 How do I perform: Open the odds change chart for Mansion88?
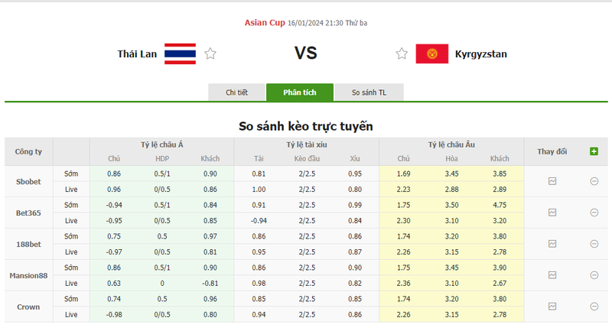point(552,275)
